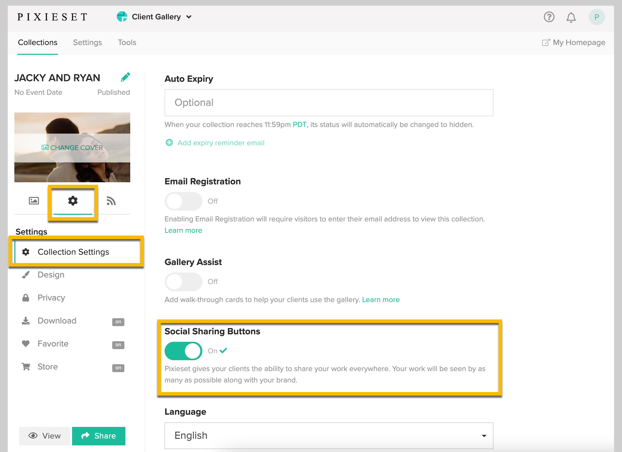The width and height of the screenshot is (622, 452).
Task: Click the View button
Action: pyautogui.click(x=45, y=436)
